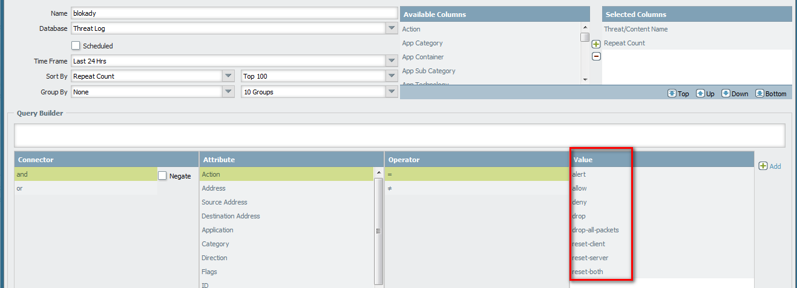
Task: Select the Application attribute
Action: coord(287,230)
